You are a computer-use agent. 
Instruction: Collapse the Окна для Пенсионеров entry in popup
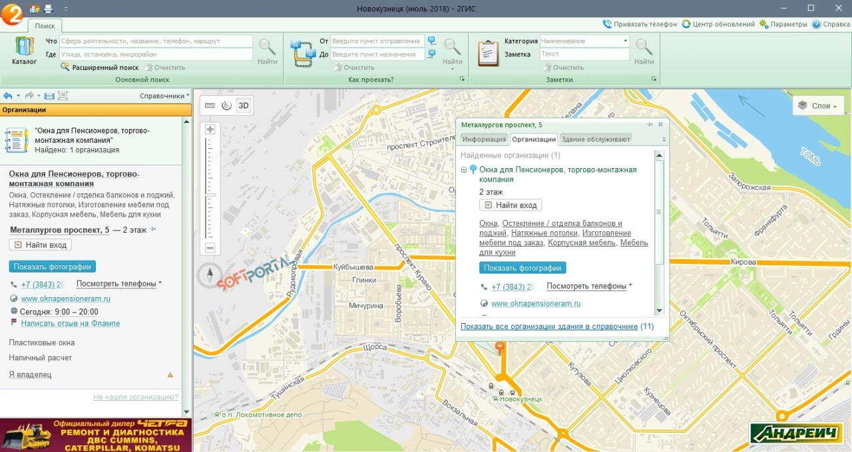click(465, 170)
